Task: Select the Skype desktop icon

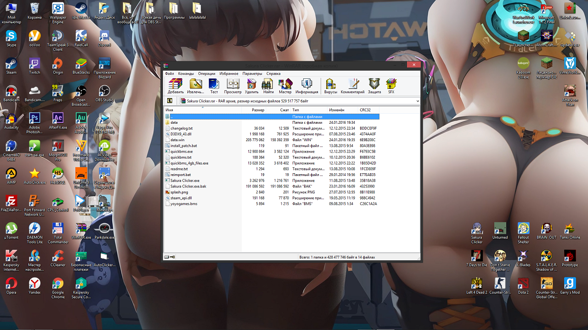Action: 11,38
